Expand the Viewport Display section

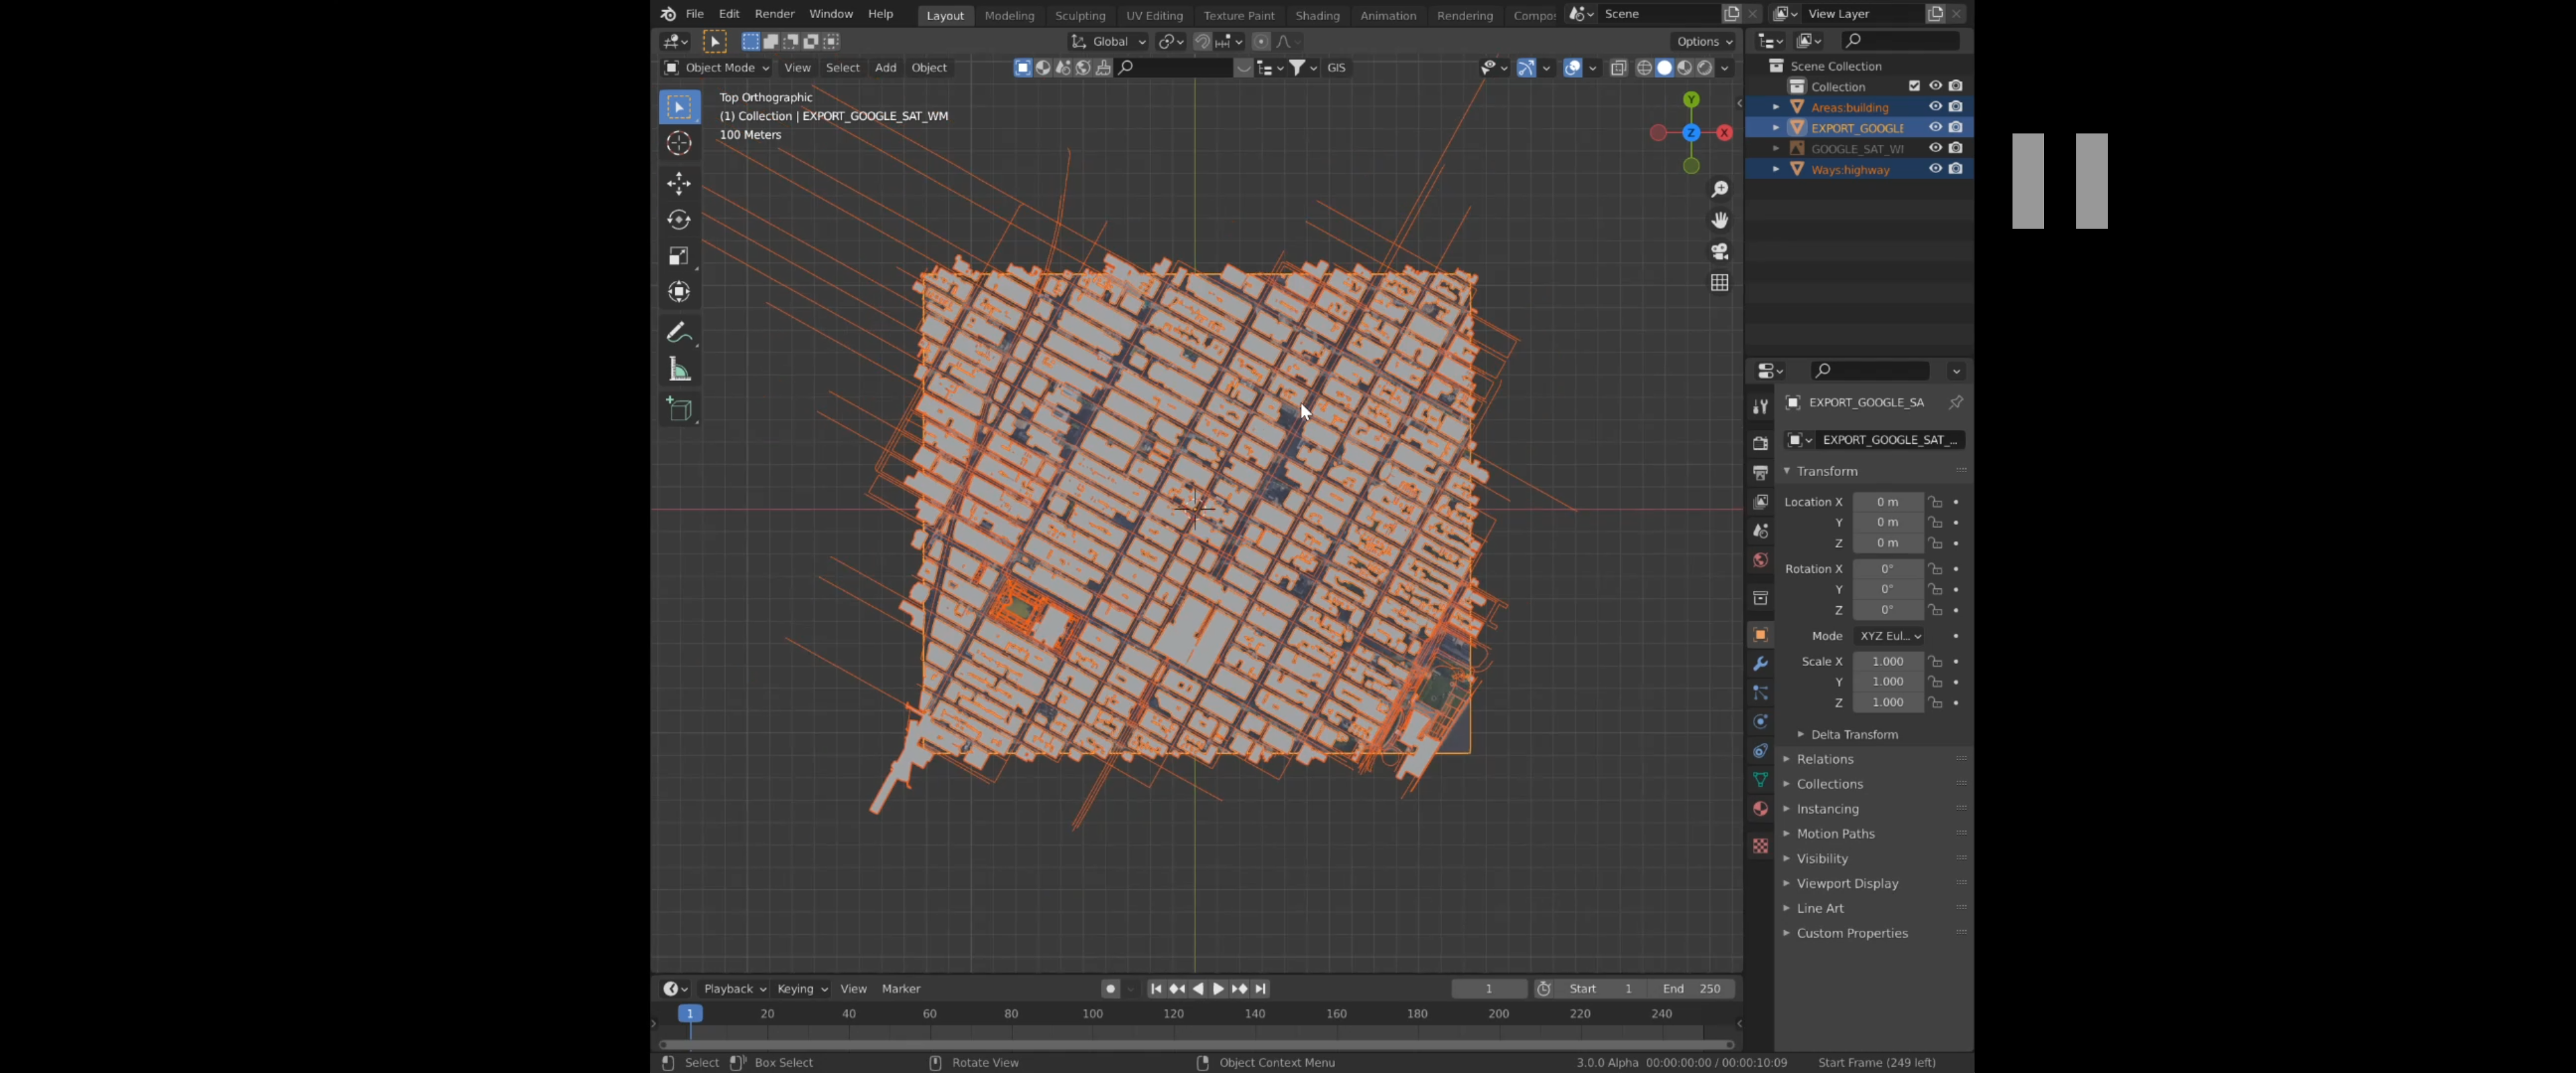click(1846, 883)
